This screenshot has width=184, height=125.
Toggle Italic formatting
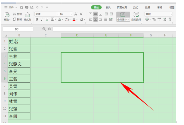(x=42, y=19)
